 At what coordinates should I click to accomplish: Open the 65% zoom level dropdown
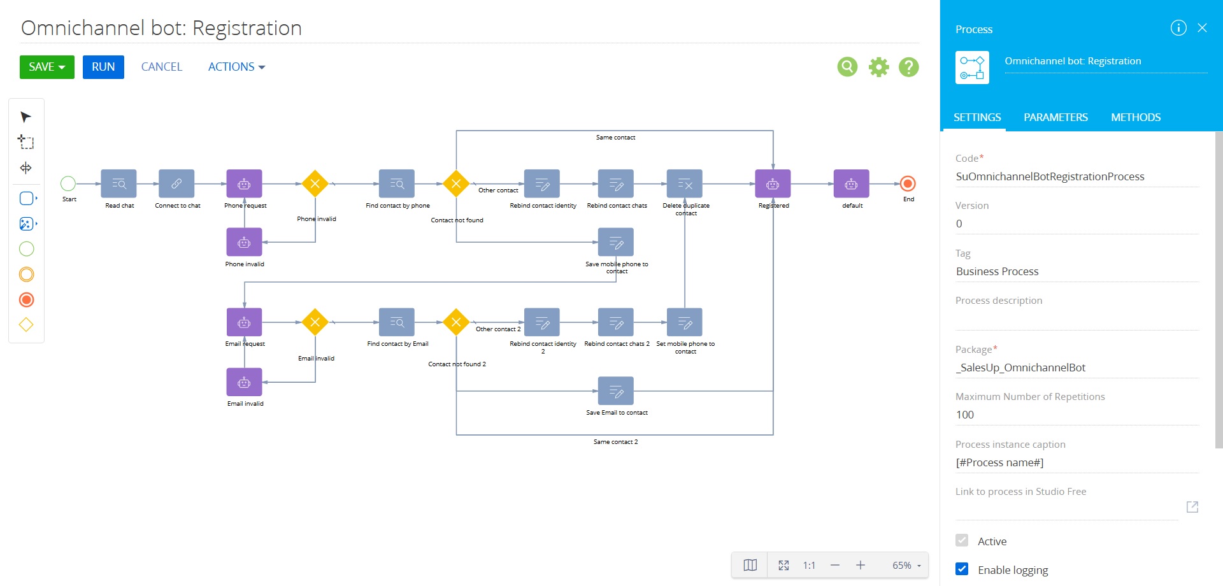tap(907, 566)
